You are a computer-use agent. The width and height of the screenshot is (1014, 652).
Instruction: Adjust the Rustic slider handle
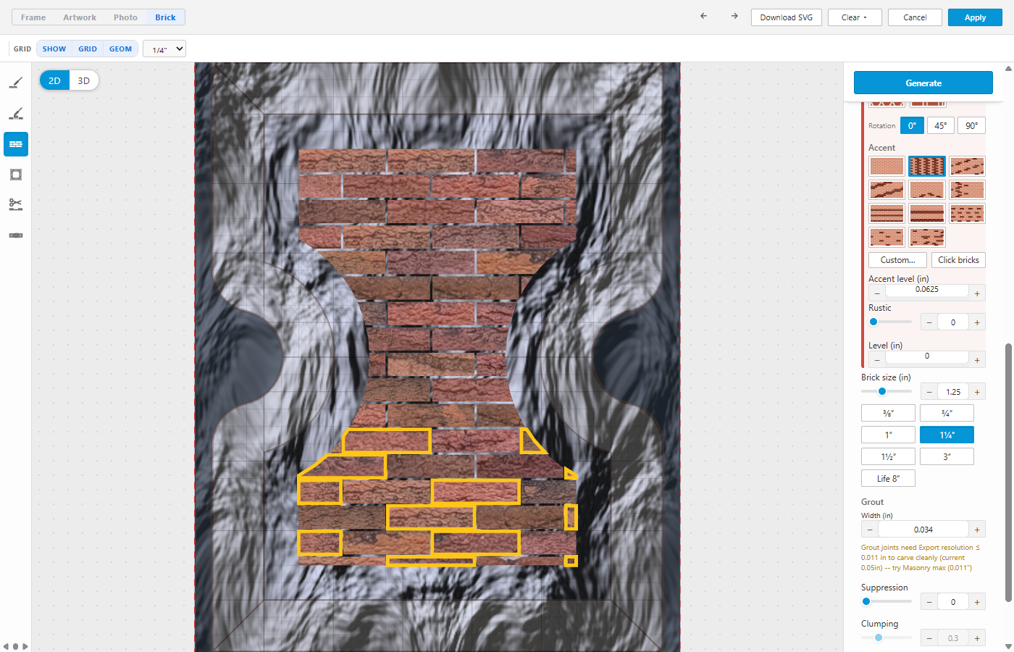click(873, 322)
